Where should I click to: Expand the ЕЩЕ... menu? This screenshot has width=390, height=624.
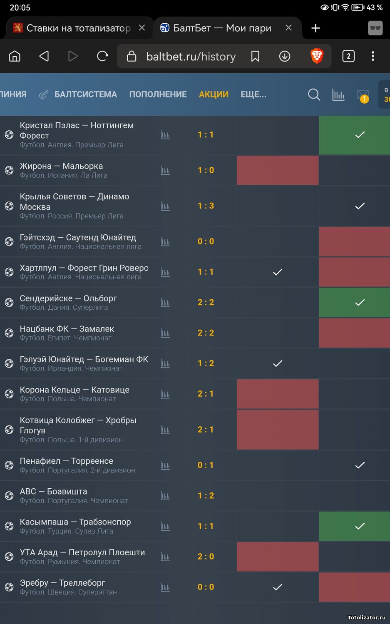coord(253,94)
